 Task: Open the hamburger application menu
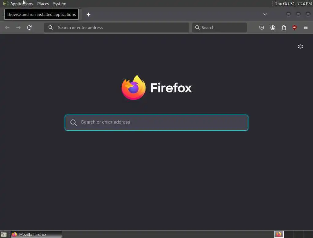click(x=306, y=28)
